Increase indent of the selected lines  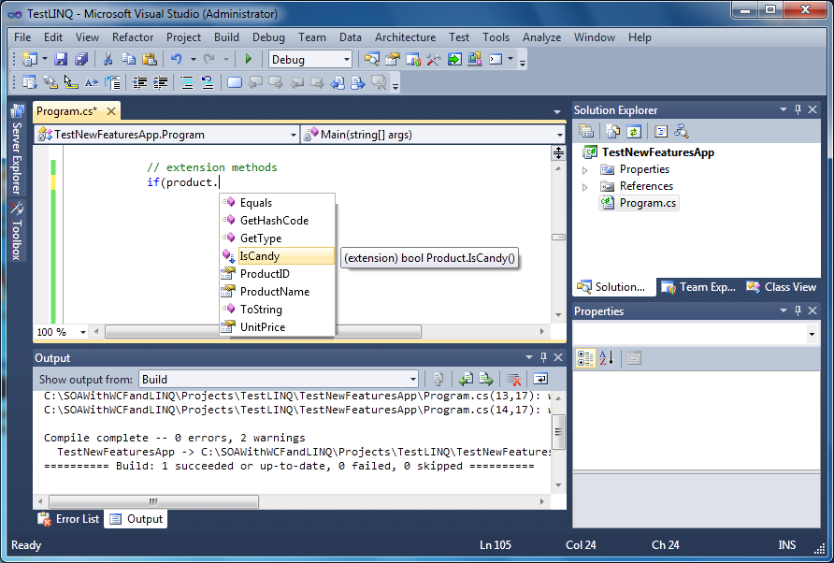point(160,82)
